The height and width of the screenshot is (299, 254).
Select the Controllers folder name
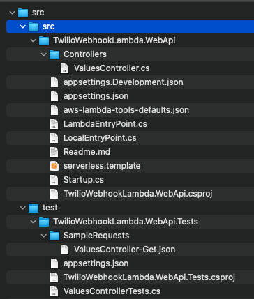[85, 54]
